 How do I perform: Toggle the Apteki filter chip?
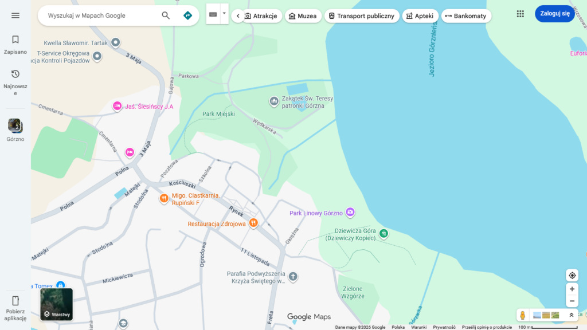point(420,16)
